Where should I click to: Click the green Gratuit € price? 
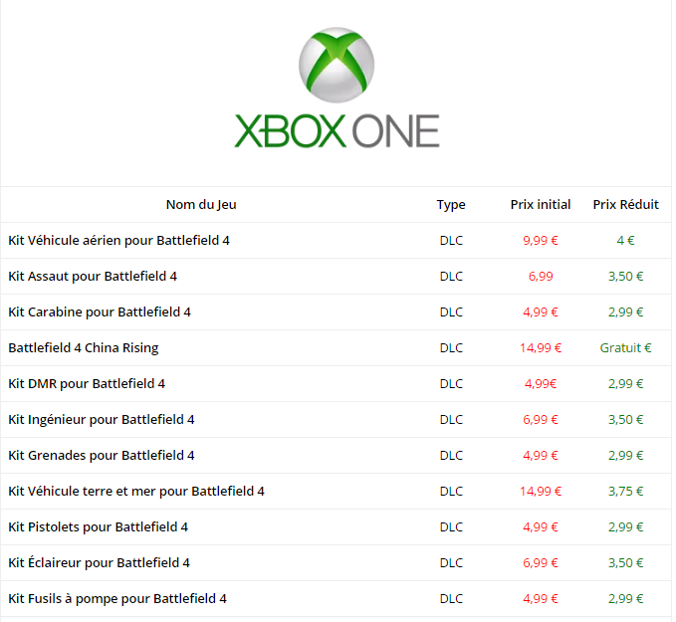coord(625,348)
